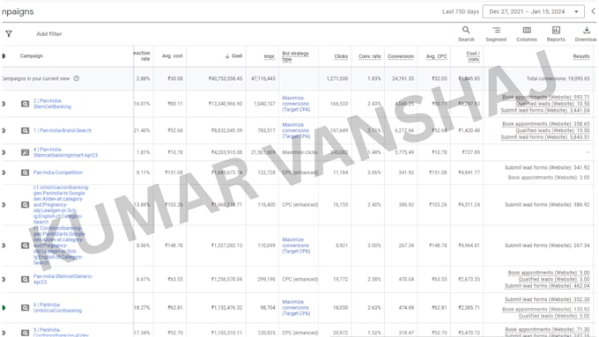Open the c1:Umbilicalcordbanking campaign link
Viewport: 599px width, 337px height.
pyautogui.click(x=61, y=205)
